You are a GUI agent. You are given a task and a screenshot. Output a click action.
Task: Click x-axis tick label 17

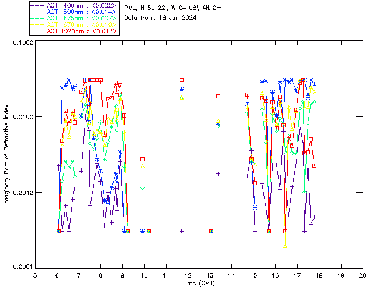pos(297,275)
